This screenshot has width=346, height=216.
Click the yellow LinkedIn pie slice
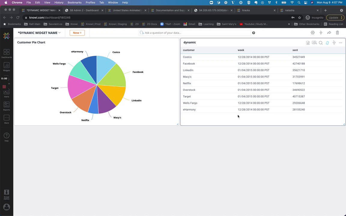click(x=113, y=94)
